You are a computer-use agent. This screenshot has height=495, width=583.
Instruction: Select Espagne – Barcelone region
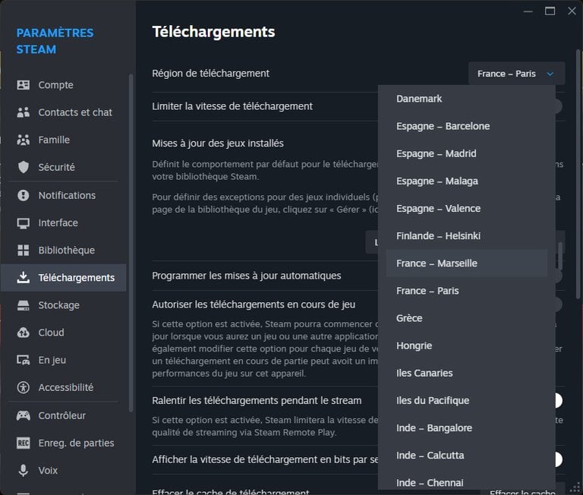(x=467, y=126)
